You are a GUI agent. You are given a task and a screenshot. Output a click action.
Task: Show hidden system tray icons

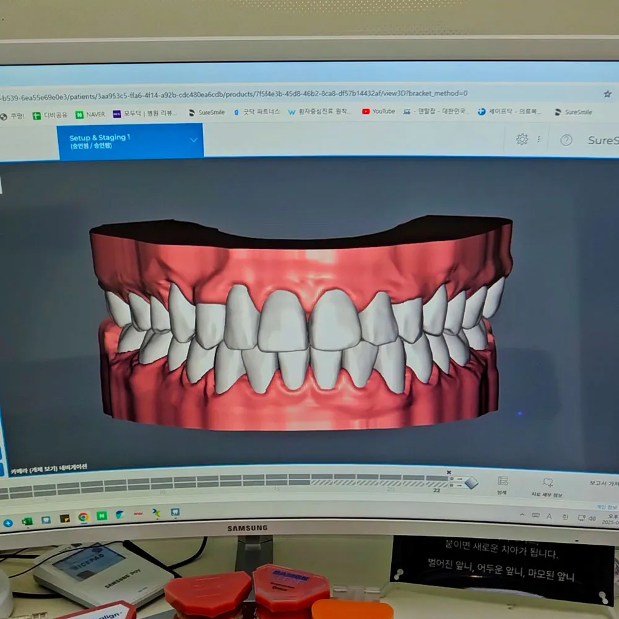point(522,515)
